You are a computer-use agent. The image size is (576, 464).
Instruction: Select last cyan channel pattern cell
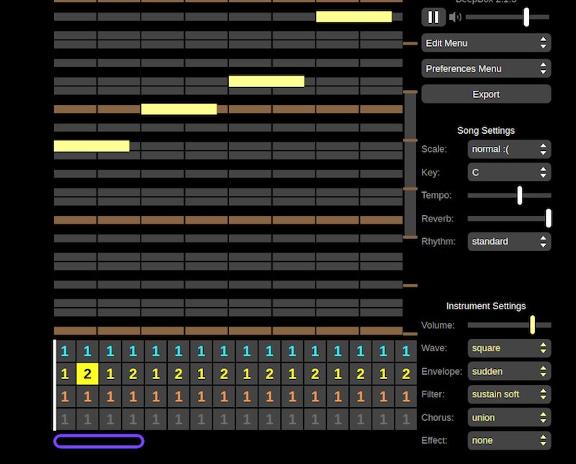pyautogui.click(x=406, y=351)
